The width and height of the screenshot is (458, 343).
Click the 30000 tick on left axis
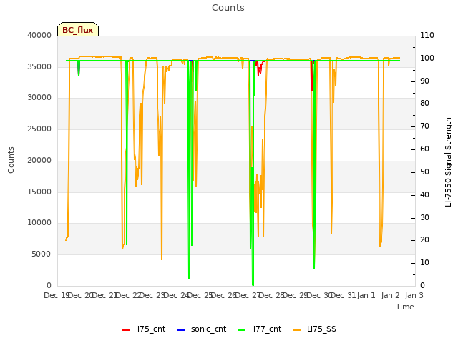point(39,98)
